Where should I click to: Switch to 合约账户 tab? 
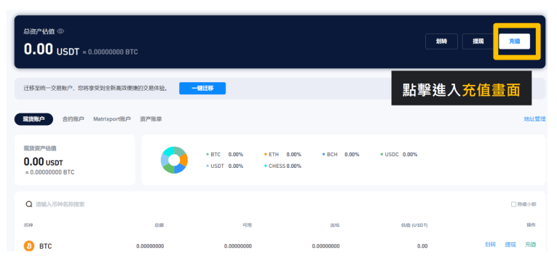74,119
